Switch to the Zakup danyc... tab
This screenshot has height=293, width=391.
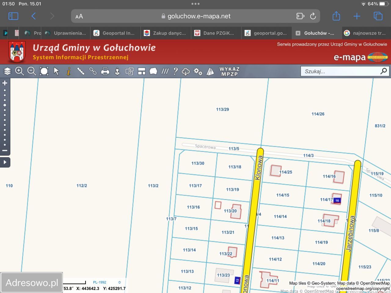coord(166,33)
